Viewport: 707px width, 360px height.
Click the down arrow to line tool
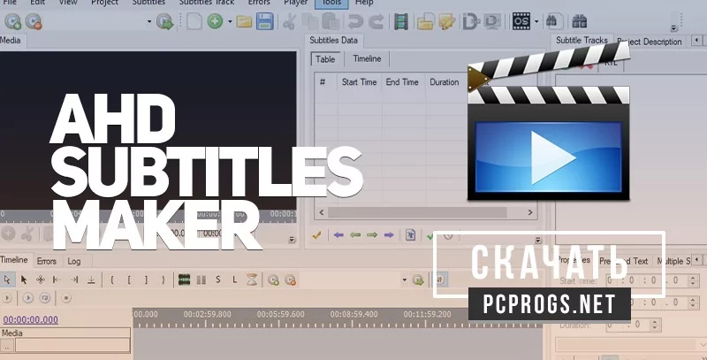[x=91, y=280]
